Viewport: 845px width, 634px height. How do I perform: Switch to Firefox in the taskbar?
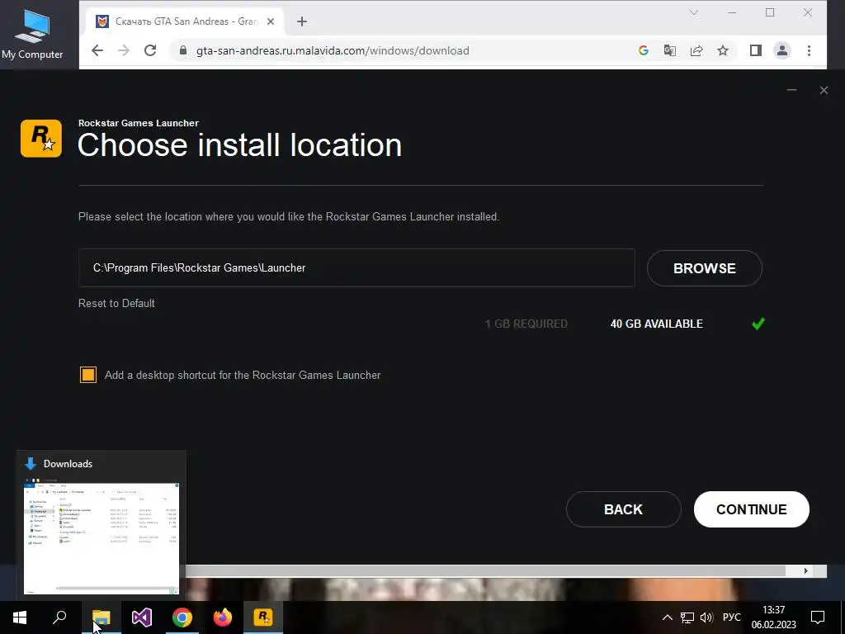pos(223,617)
